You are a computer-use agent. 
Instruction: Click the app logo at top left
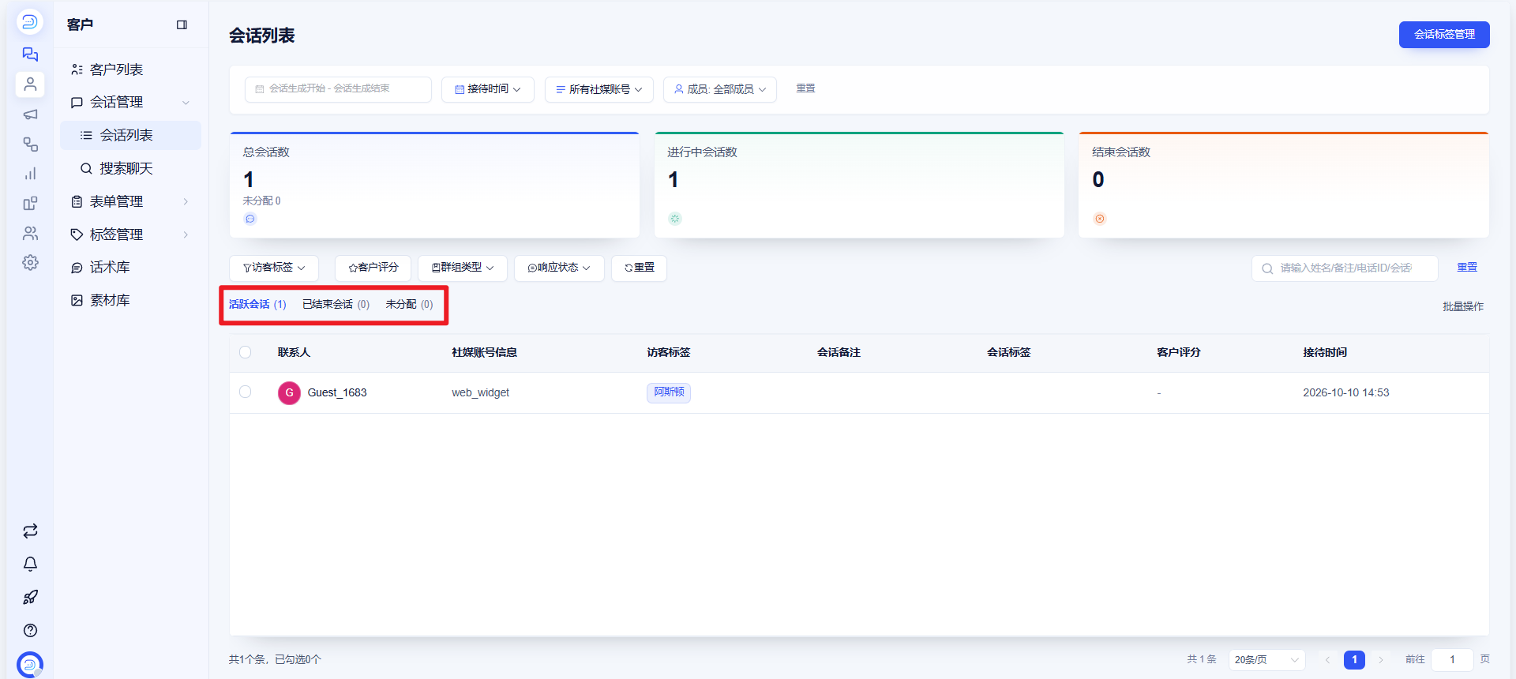(x=30, y=21)
